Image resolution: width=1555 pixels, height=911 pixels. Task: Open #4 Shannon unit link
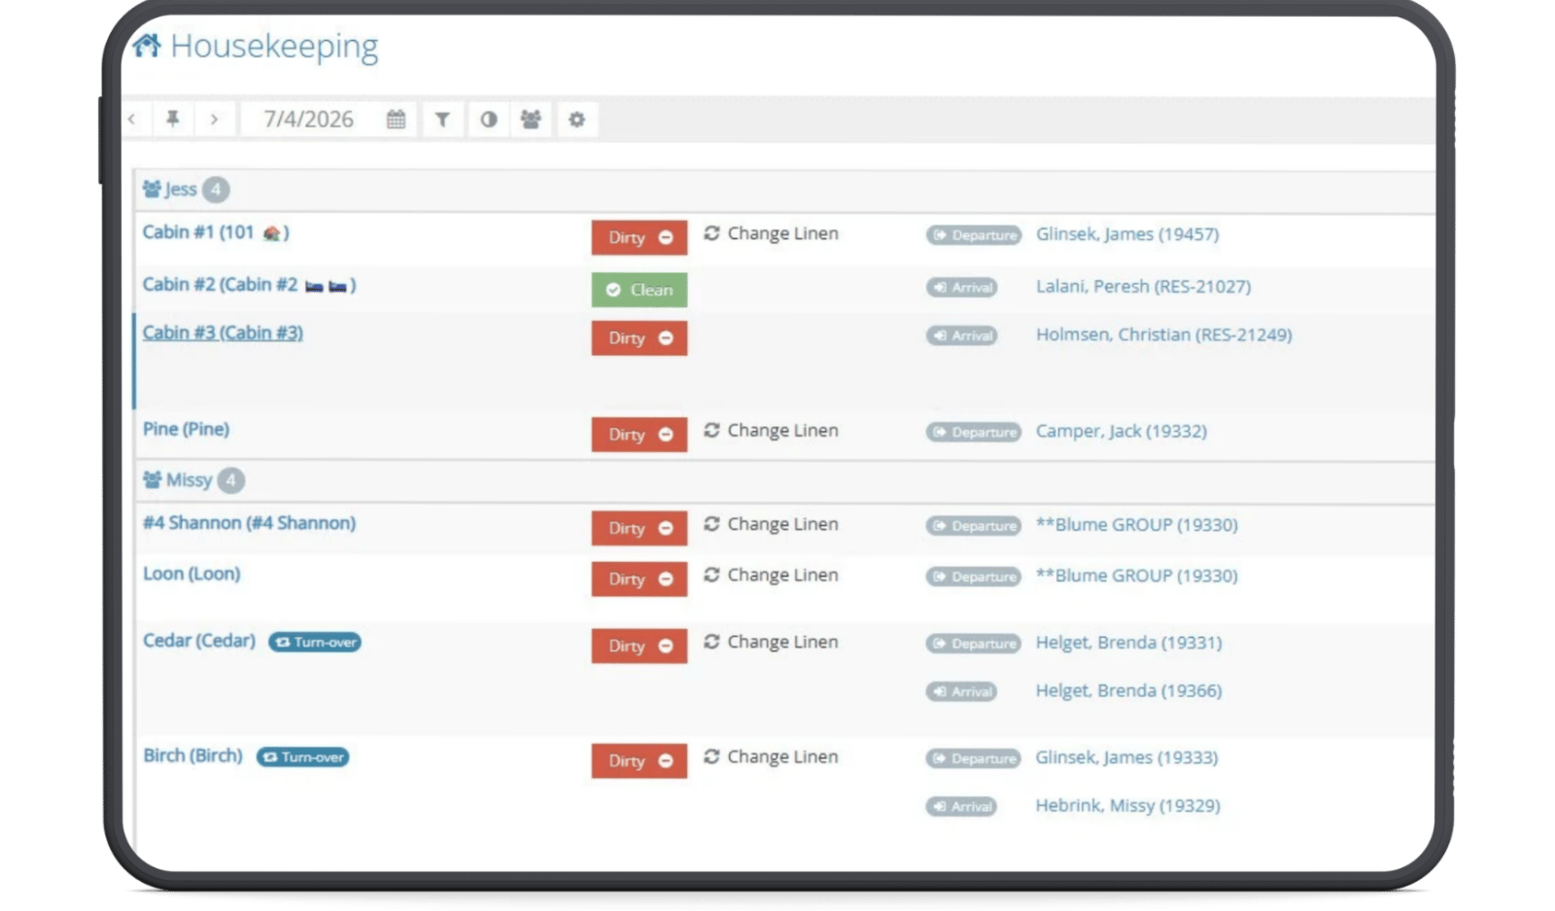tap(250, 523)
